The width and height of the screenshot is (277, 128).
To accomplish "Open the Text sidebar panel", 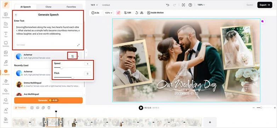I will point(6,34).
